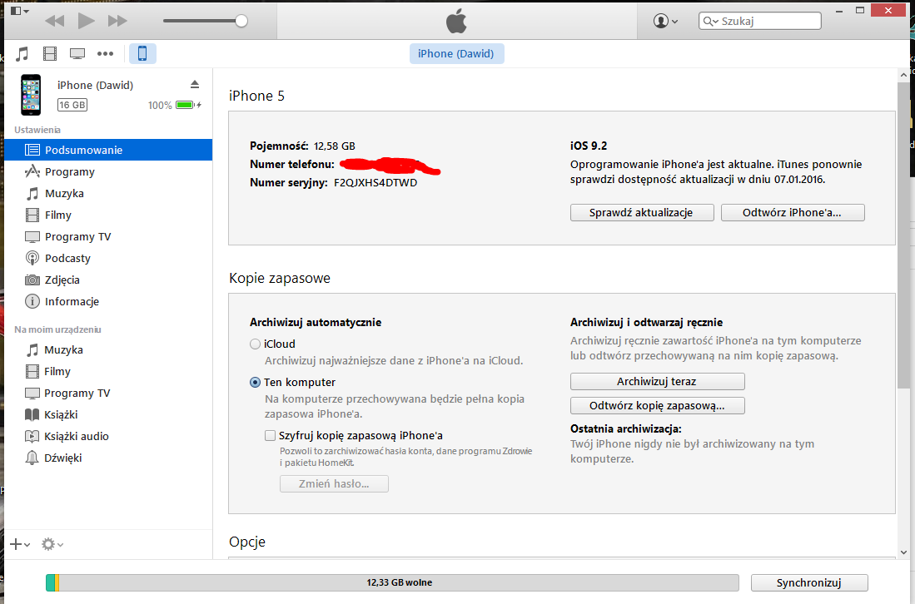
Task: Click the scroll down arrow
Action: 903,552
